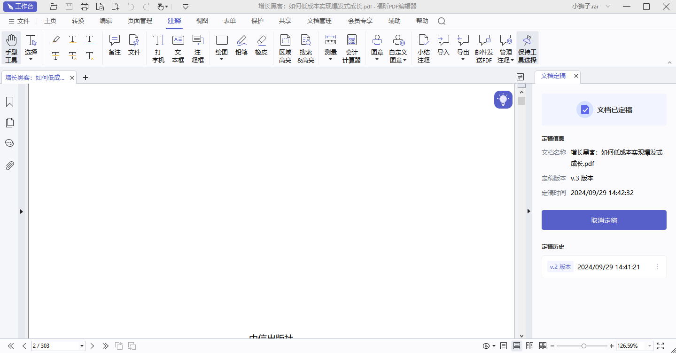The height and width of the screenshot is (353, 676).
Task: Enable single page view mode
Action: pyautogui.click(x=504, y=346)
